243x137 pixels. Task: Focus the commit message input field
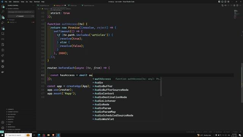tap(21, 12)
